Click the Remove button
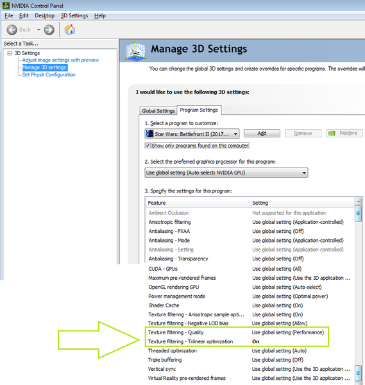Screen dimensions: 365x385 pos(303,133)
